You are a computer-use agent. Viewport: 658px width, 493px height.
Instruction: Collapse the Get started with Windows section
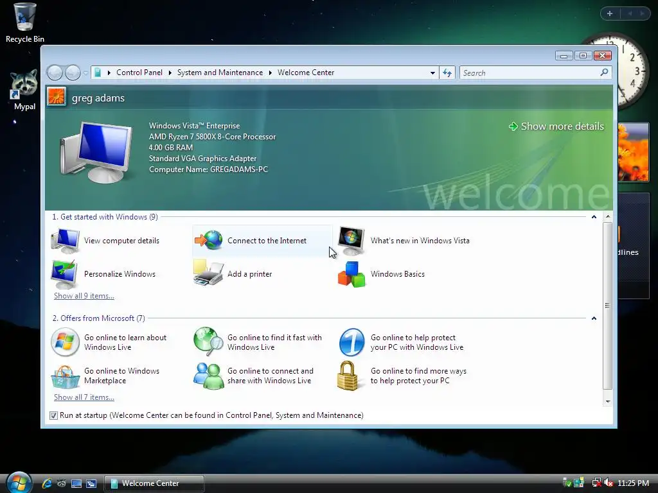[594, 217]
